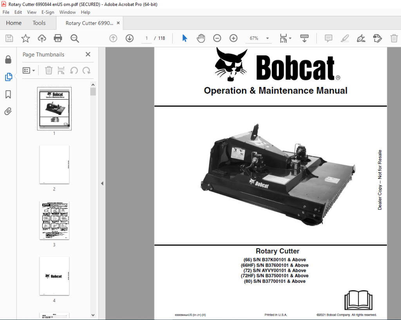Screen dimensions: 401x320
Task: Zoom in with plus icon
Action: [x=233, y=38]
